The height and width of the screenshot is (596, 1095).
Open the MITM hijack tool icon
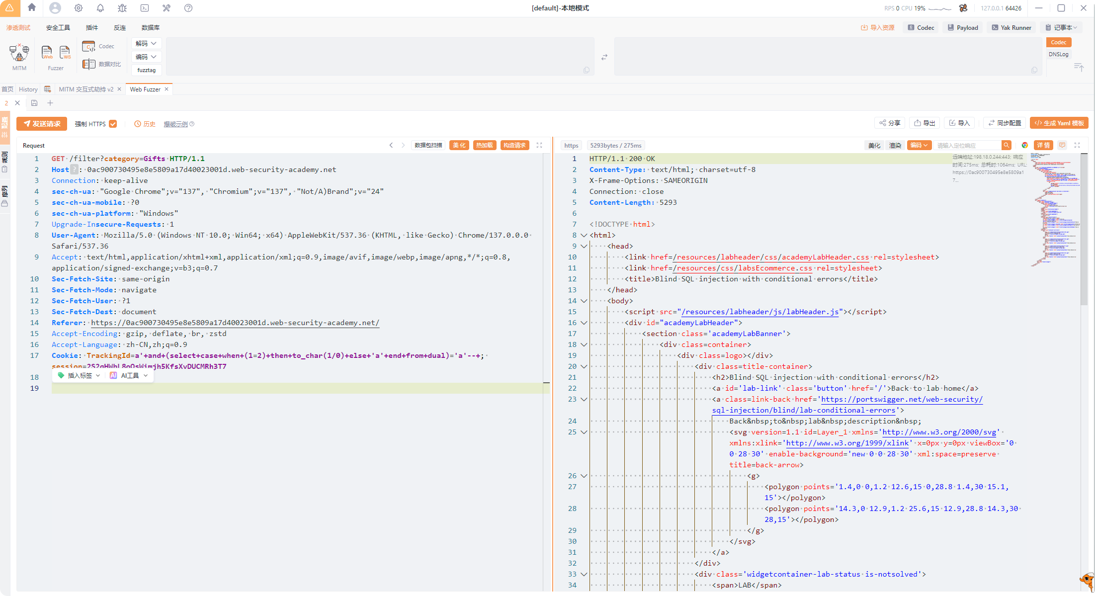pos(19,52)
